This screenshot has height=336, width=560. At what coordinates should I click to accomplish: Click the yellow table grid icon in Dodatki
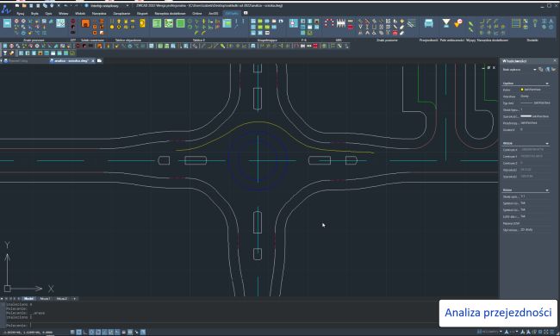pos(516,23)
